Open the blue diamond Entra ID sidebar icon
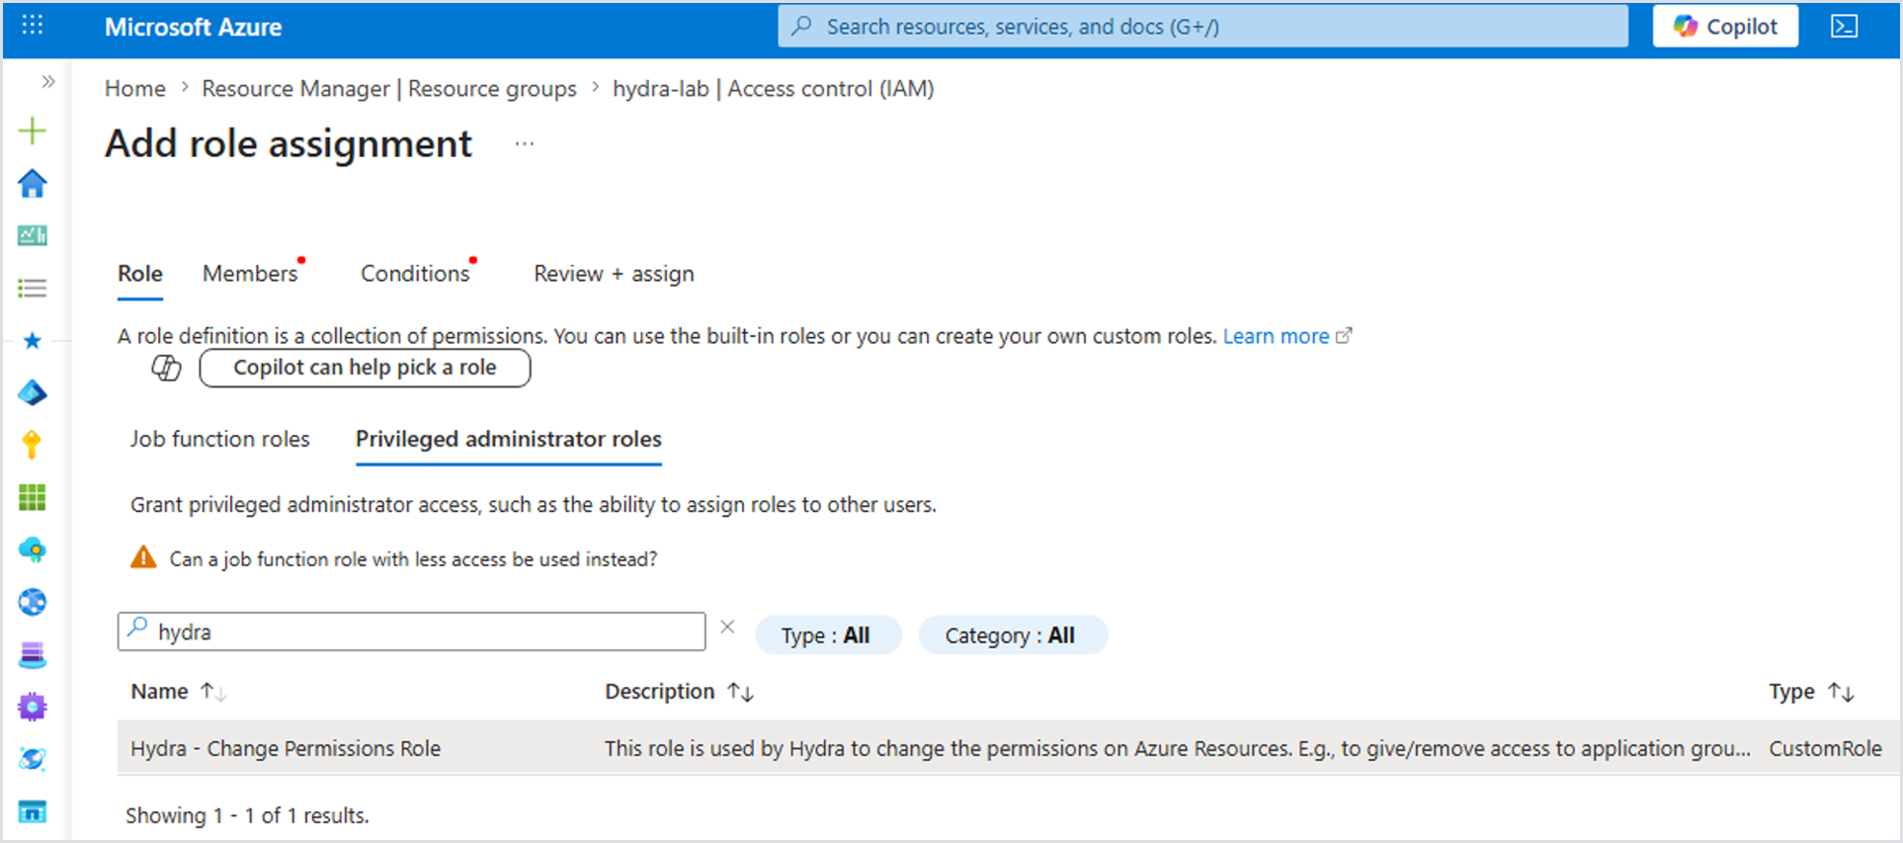The image size is (1903, 843). pyautogui.click(x=33, y=393)
